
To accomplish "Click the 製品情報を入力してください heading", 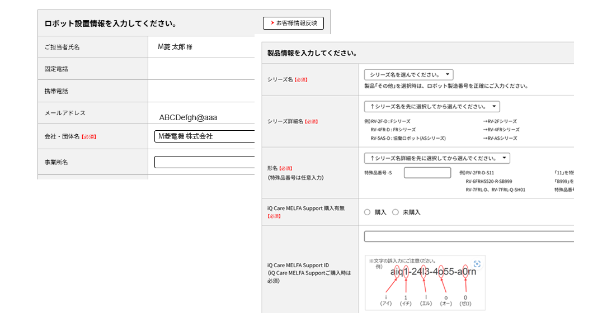I will pyautogui.click(x=312, y=54).
